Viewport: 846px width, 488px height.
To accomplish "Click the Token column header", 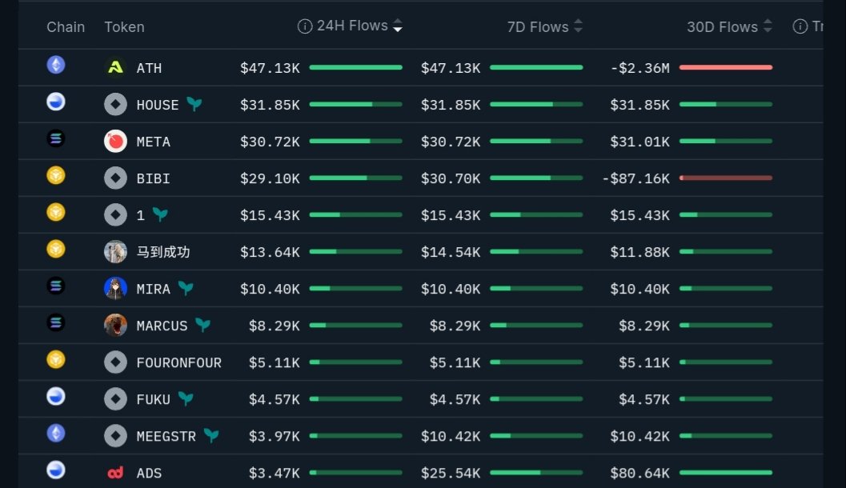I will pos(124,27).
